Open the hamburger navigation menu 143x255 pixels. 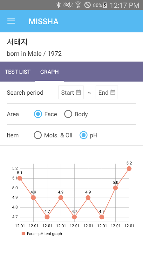click(11, 21)
